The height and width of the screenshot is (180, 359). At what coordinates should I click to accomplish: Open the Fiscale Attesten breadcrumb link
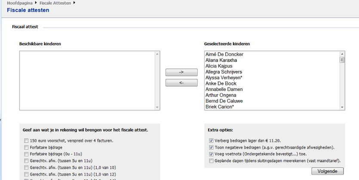click(53, 3)
